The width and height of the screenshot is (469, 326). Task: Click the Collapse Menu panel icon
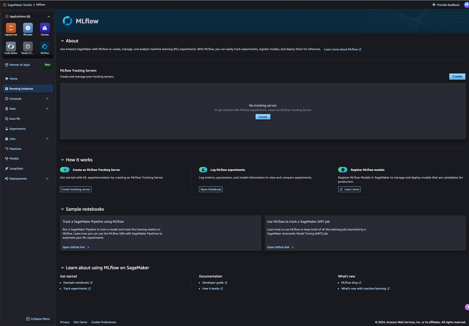[x=28, y=319]
